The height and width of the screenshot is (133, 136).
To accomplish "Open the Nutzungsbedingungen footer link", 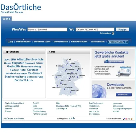I will [x=122, y=109].
